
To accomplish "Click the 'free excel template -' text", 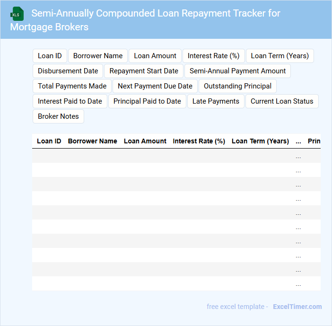I will (x=237, y=307).
